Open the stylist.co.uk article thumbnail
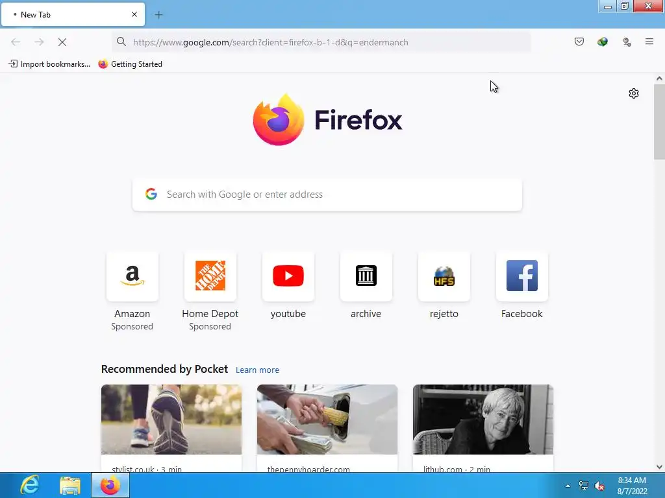 pos(171,420)
